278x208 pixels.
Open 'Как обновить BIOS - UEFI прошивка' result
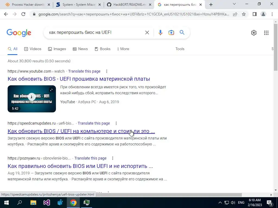point(79,79)
